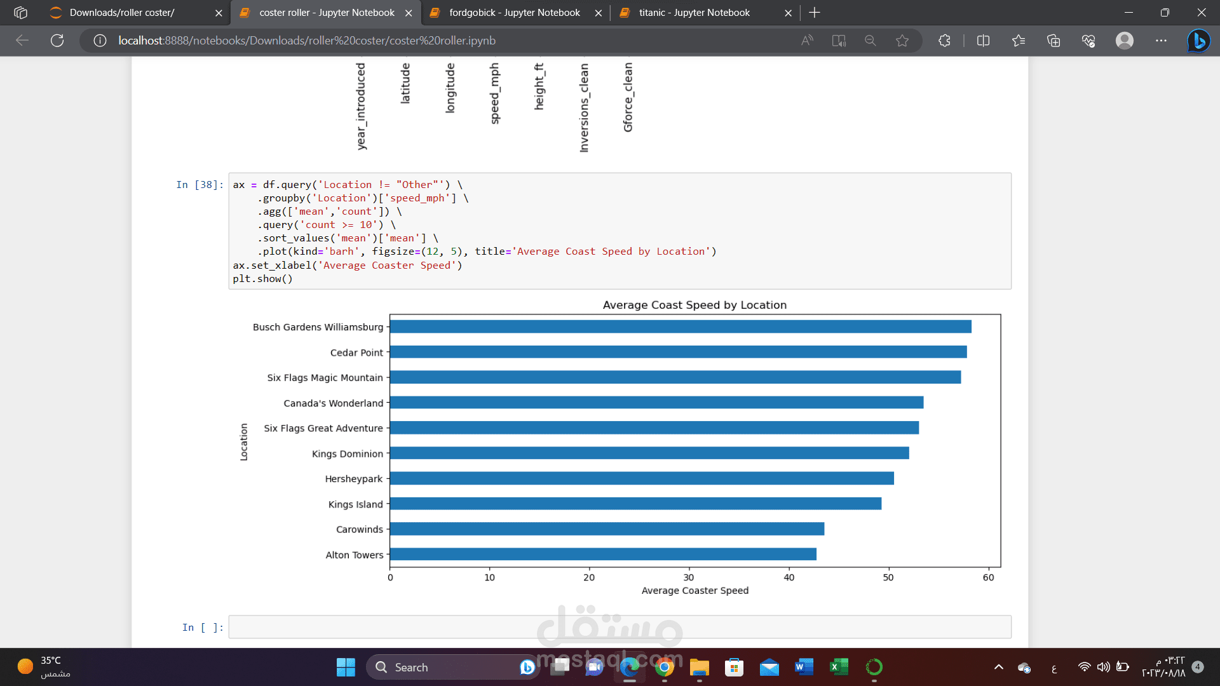Open Microsoft Word from the taskbar

tap(804, 667)
